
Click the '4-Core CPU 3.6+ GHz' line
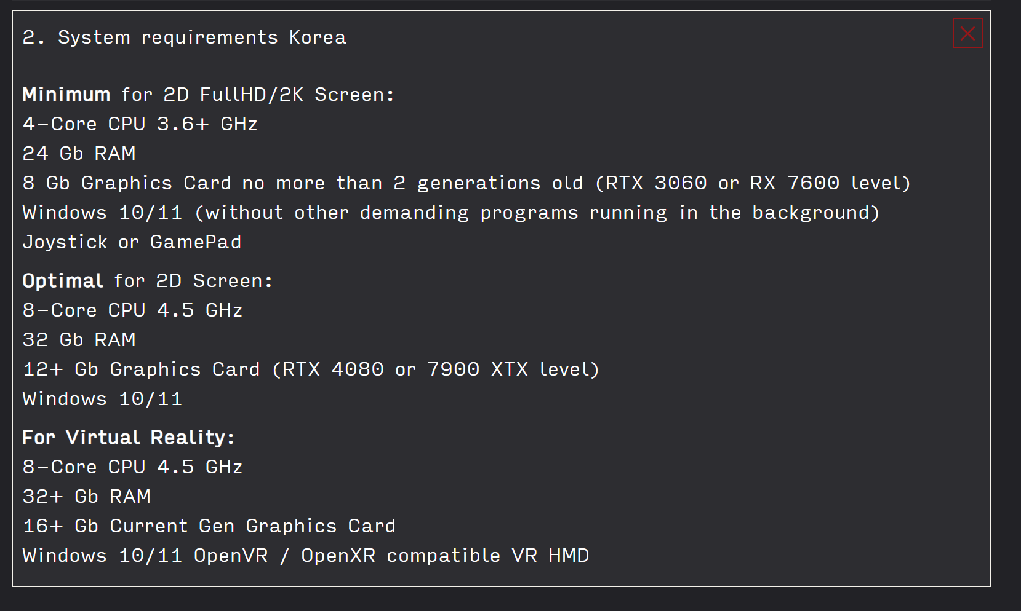point(140,124)
